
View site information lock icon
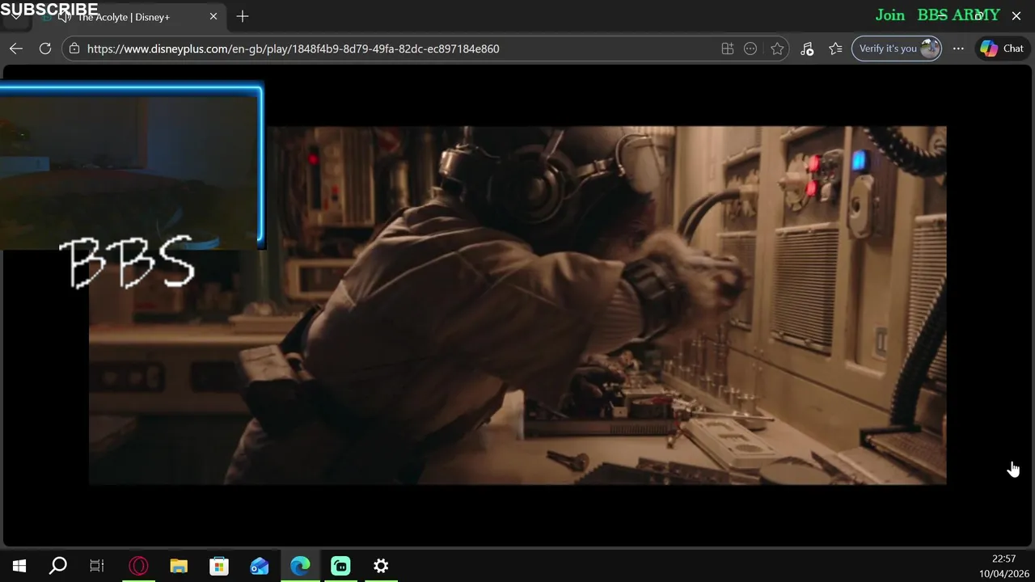coord(74,48)
